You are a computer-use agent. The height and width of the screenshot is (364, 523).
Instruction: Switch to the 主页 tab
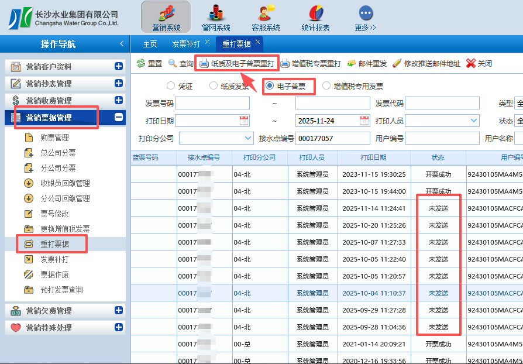(x=150, y=44)
